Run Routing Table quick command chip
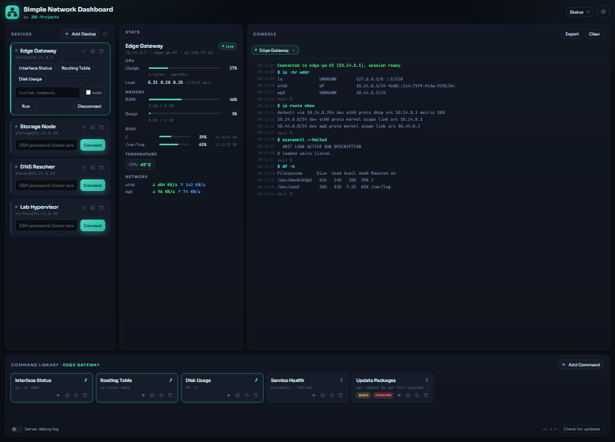Viewport: 615px width, 442px height. coord(76,68)
